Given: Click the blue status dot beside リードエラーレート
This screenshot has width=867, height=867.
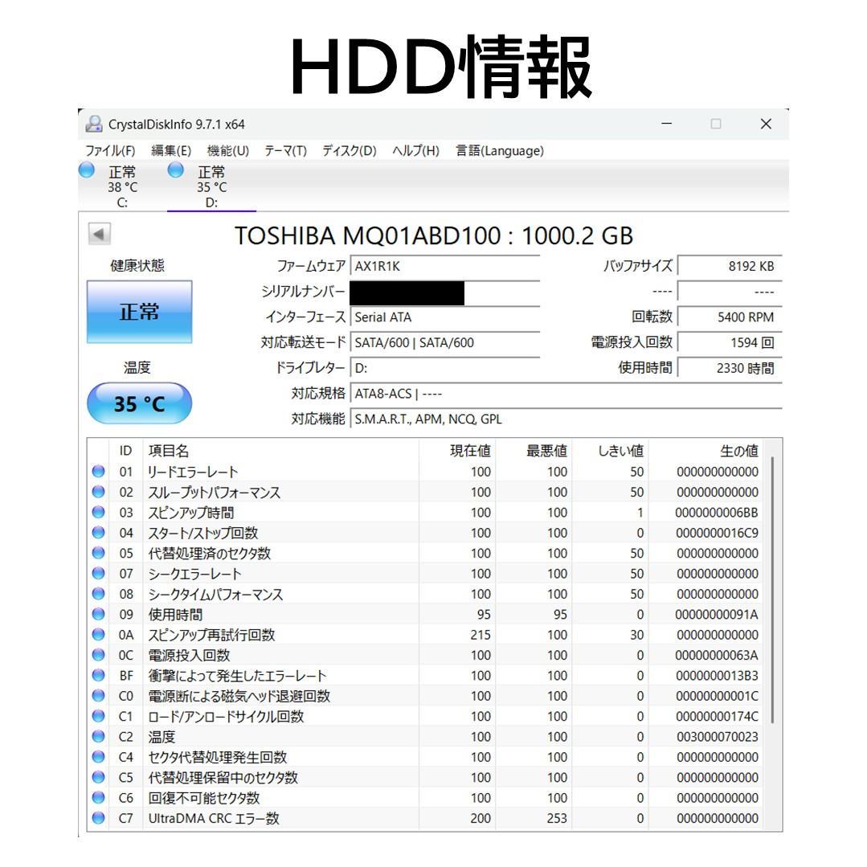Looking at the screenshot, I should (x=97, y=472).
